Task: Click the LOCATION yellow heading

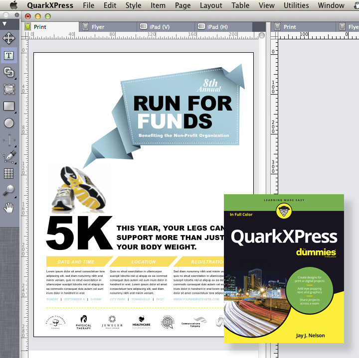Action: (x=143, y=262)
